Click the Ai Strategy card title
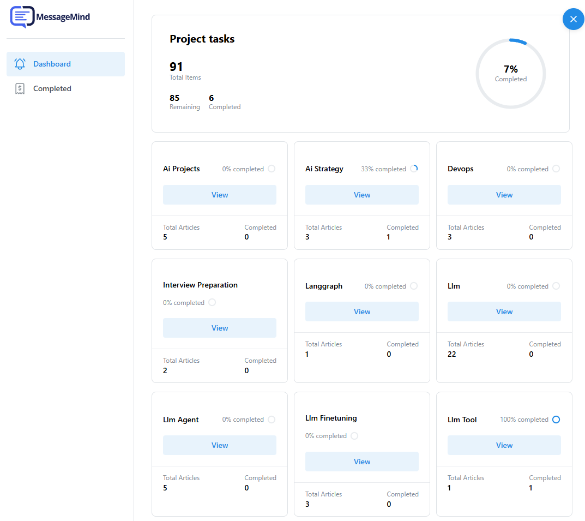This screenshot has height=521, width=585. [x=324, y=169]
